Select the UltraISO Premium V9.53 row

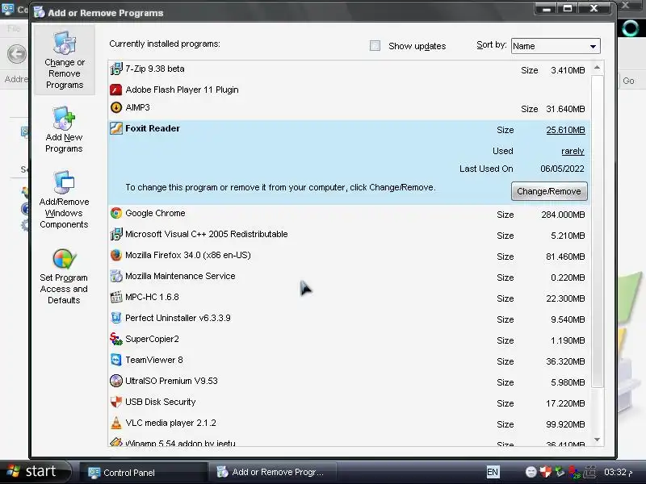click(349, 382)
